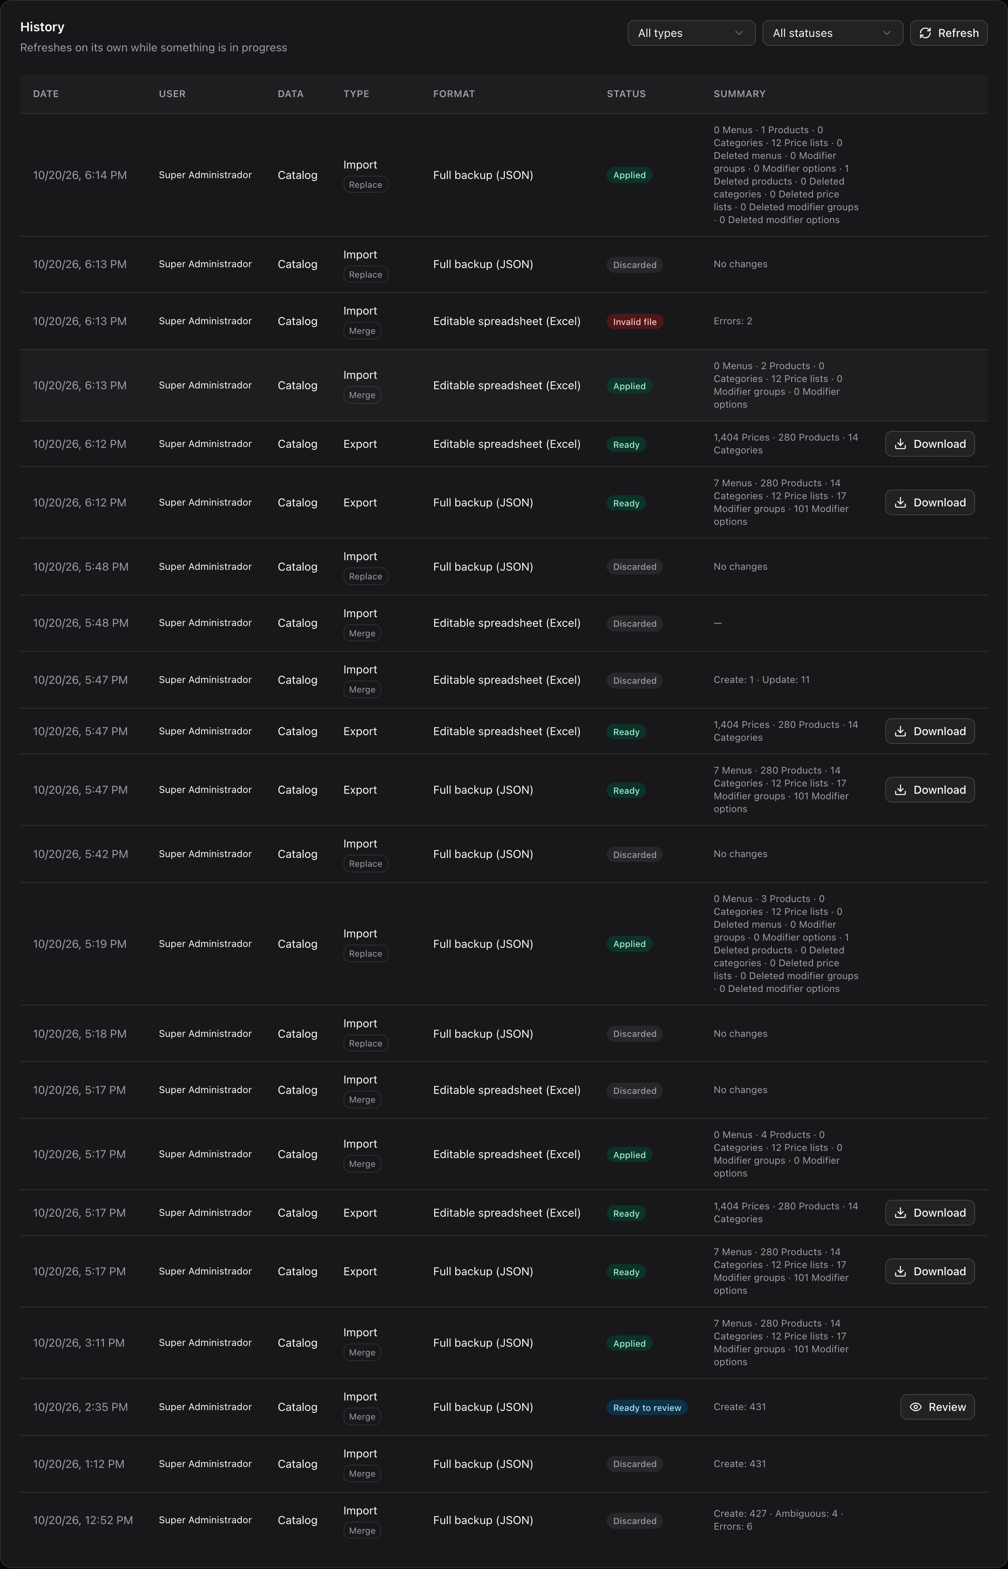
Task: Click the Merge tag in the 12:52 PM row
Action: point(362,1530)
